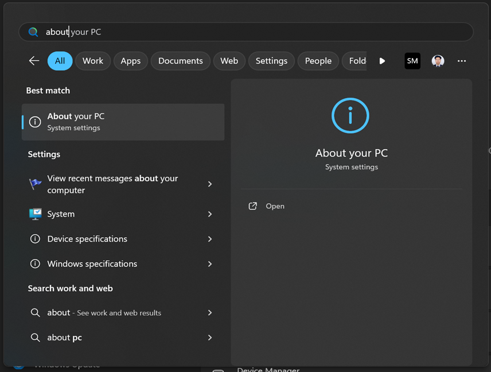Expand View recent messages result chevron
Image resolution: width=491 pixels, height=372 pixels.
210,184
